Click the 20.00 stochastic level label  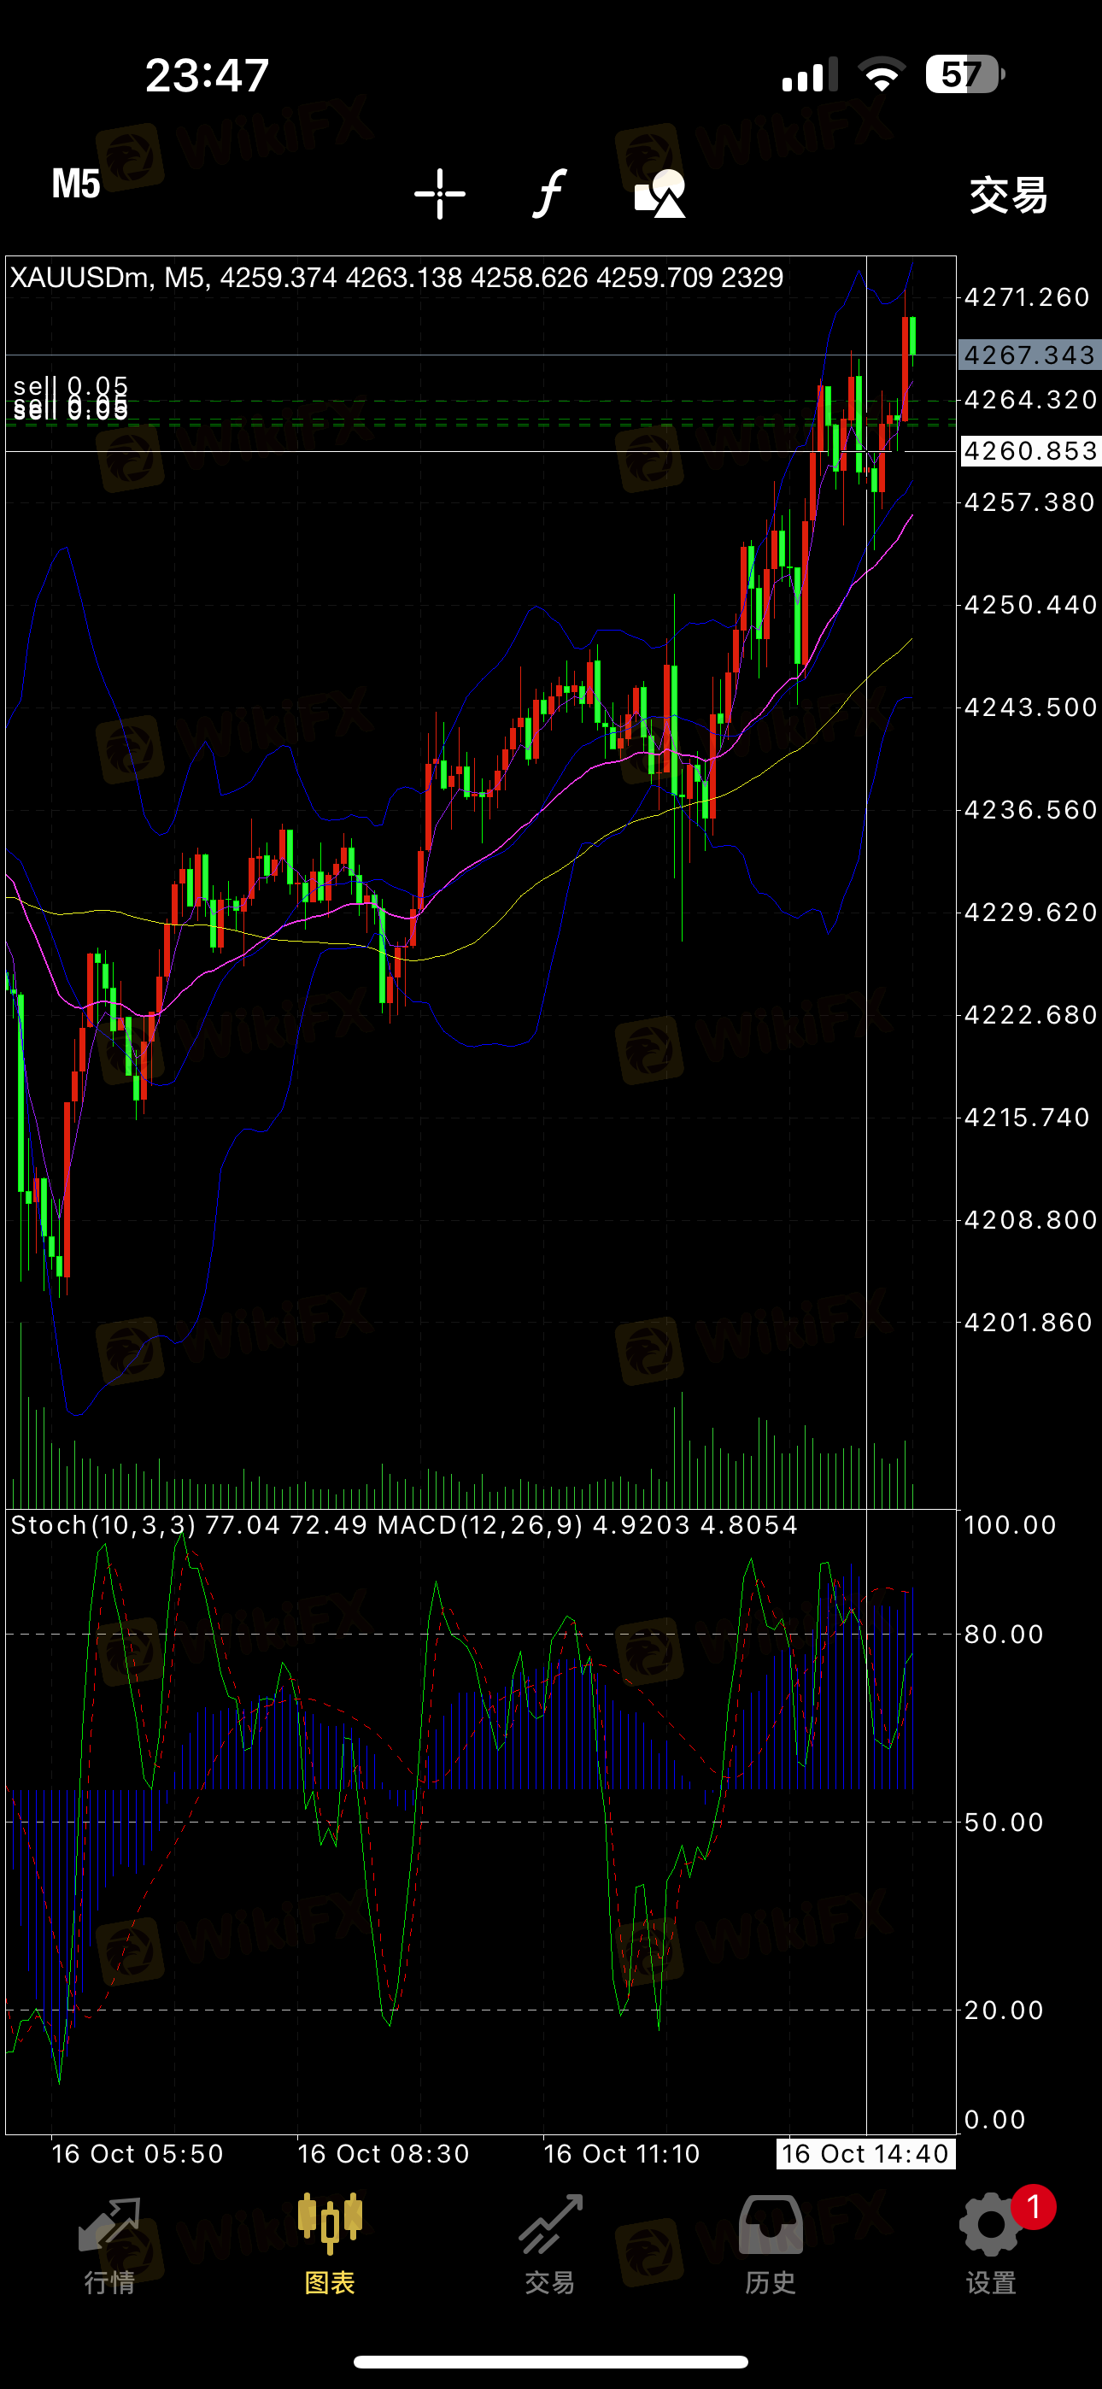click(x=1004, y=2010)
